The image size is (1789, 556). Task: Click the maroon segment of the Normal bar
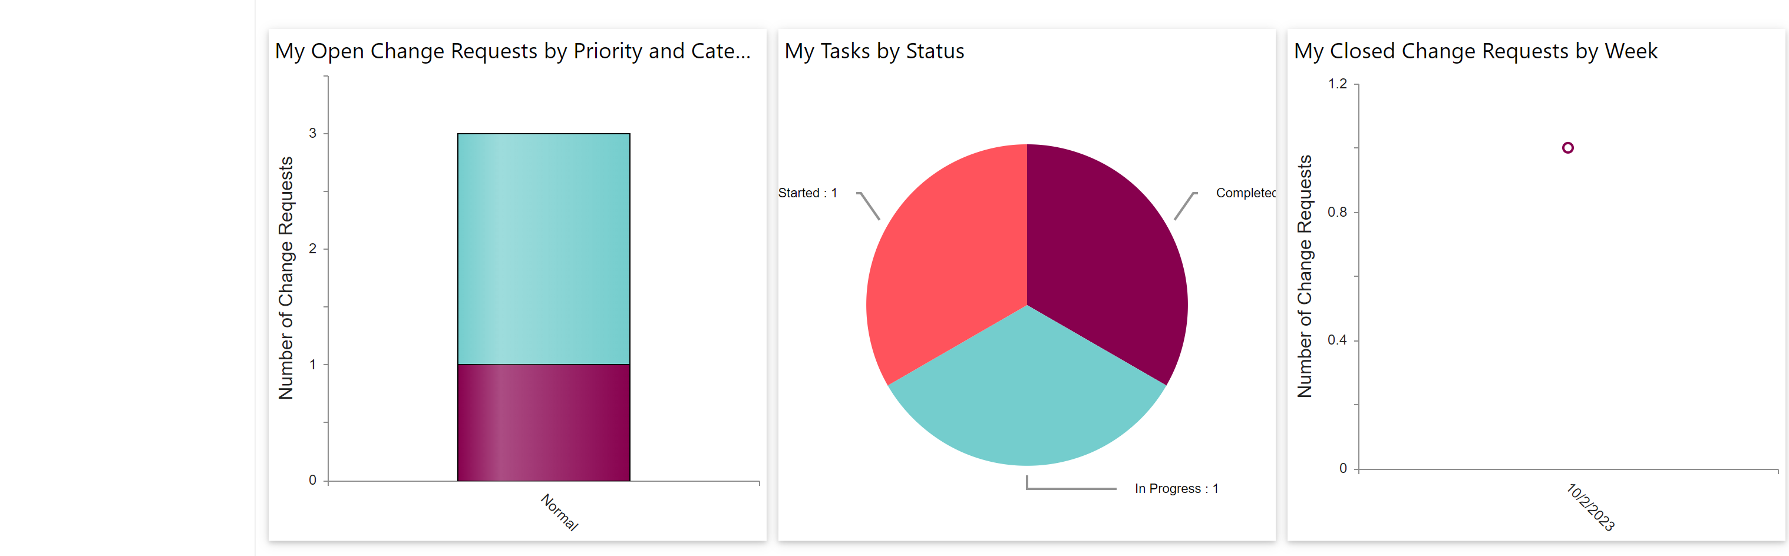(x=543, y=422)
